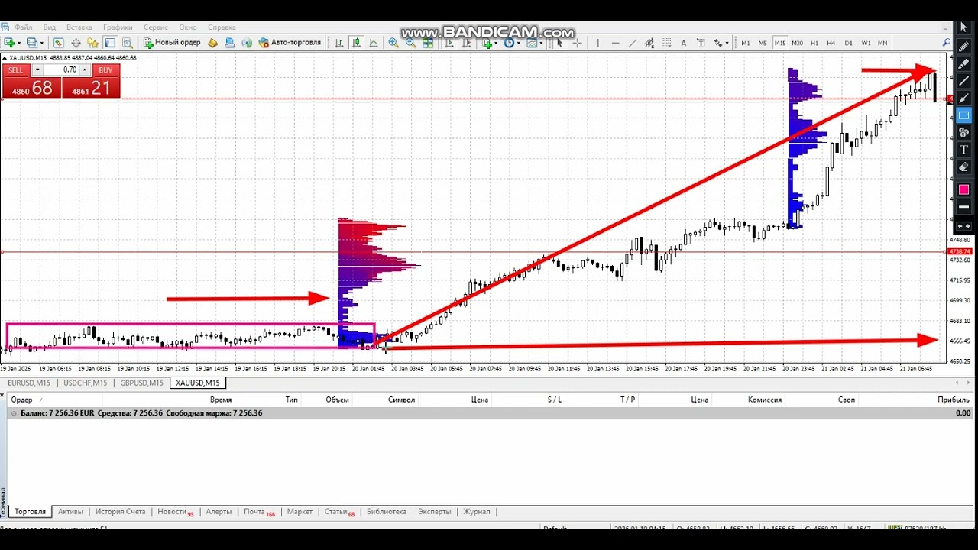This screenshot has width=978, height=550.
Task: Zoom in on the chart
Action: point(393,43)
